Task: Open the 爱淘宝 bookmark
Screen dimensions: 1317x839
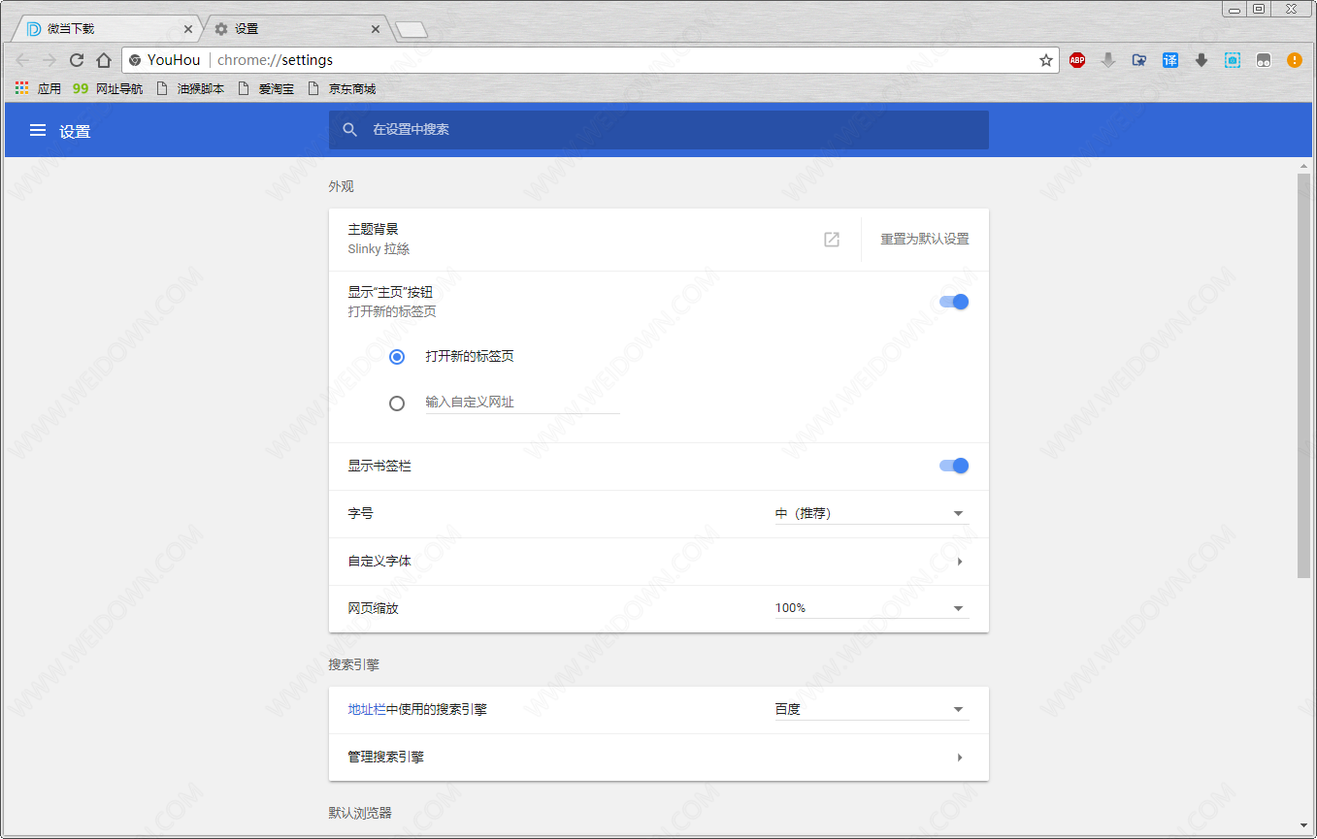Action: pyautogui.click(x=265, y=88)
